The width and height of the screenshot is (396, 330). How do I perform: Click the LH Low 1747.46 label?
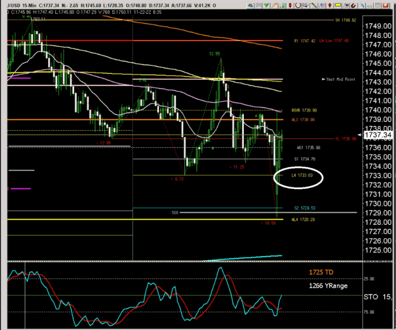[x=334, y=41]
